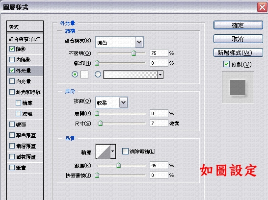
Task: Expand the contour picker dropdown arrow
Action: [113, 151]
